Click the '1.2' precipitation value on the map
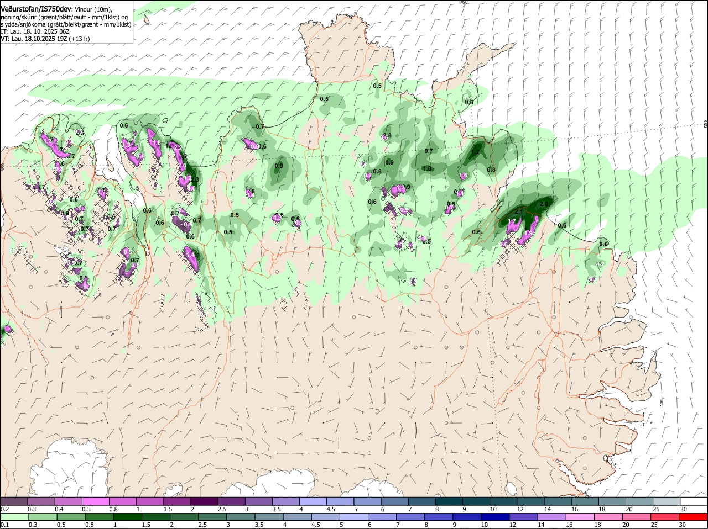The width and height of the screenshot is (708, 529). click(476, 152)
